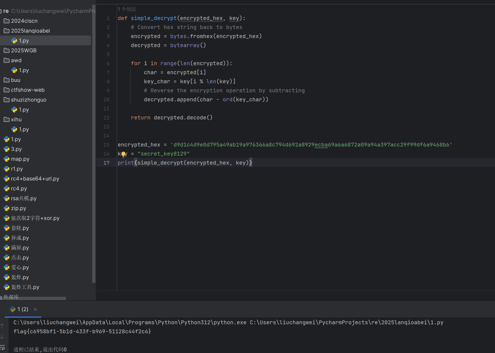
Task: Click the "1 个用法" usages hint
Action: coord(127,9)
